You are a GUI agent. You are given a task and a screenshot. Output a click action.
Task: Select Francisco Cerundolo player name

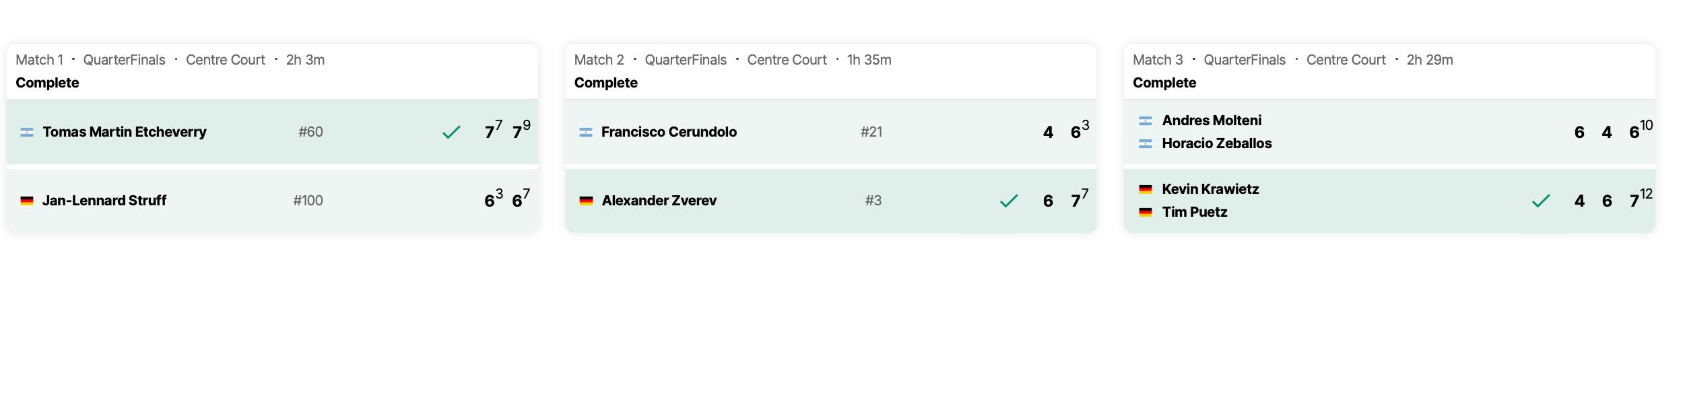669,132
